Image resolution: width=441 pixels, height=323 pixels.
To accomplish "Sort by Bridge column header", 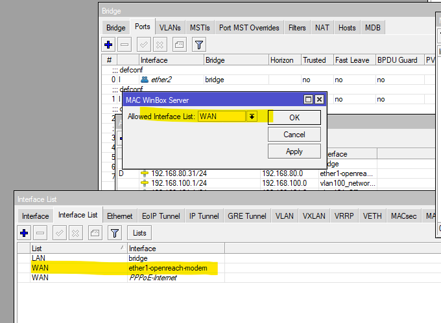I will (x=236, y=60).
